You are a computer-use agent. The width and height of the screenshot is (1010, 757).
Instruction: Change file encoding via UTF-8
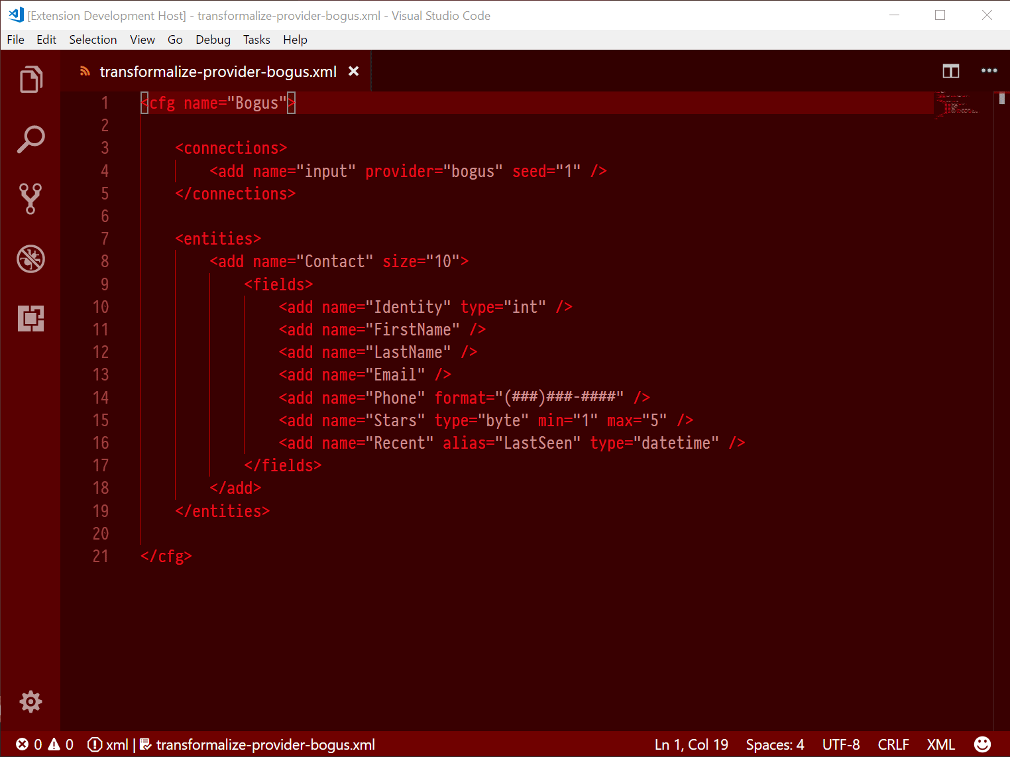tap(841, 744)
